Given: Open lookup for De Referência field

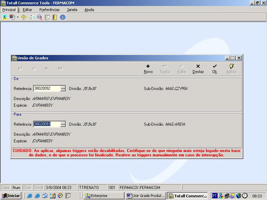Looking at the screenshot, I should (63, 88).
